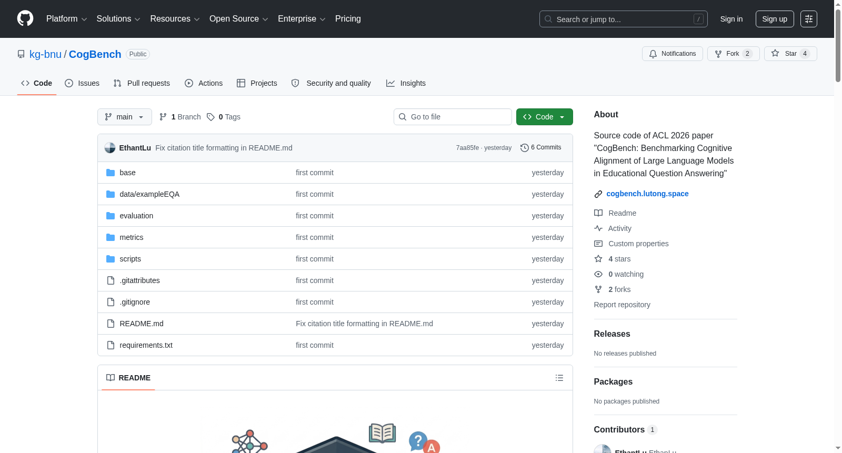View the 6 Commits history
This screenshot has width=842, height=453.
click(540, 148)
